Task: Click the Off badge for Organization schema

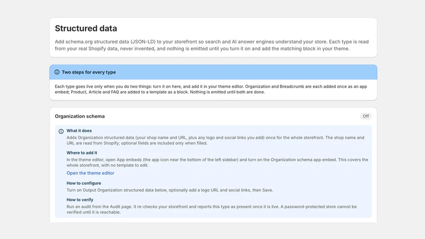Action: point(365,116)
